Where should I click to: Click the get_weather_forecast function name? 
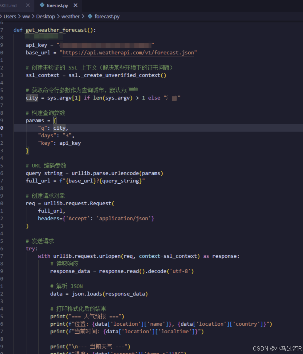[56, 30]
